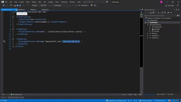181x102 pixels.
Task: Click Switch Views icon in Solution Explorer toolbar
Action: [153, 12]
